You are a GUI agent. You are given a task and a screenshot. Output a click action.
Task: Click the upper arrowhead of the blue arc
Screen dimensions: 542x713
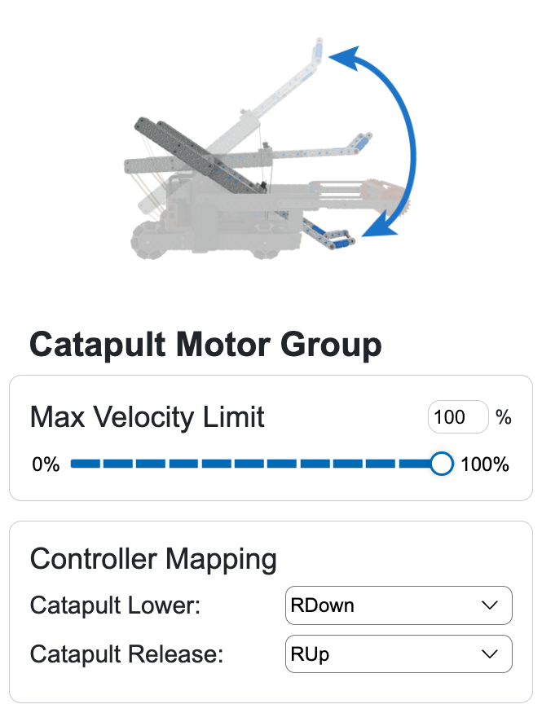(346, 59)
